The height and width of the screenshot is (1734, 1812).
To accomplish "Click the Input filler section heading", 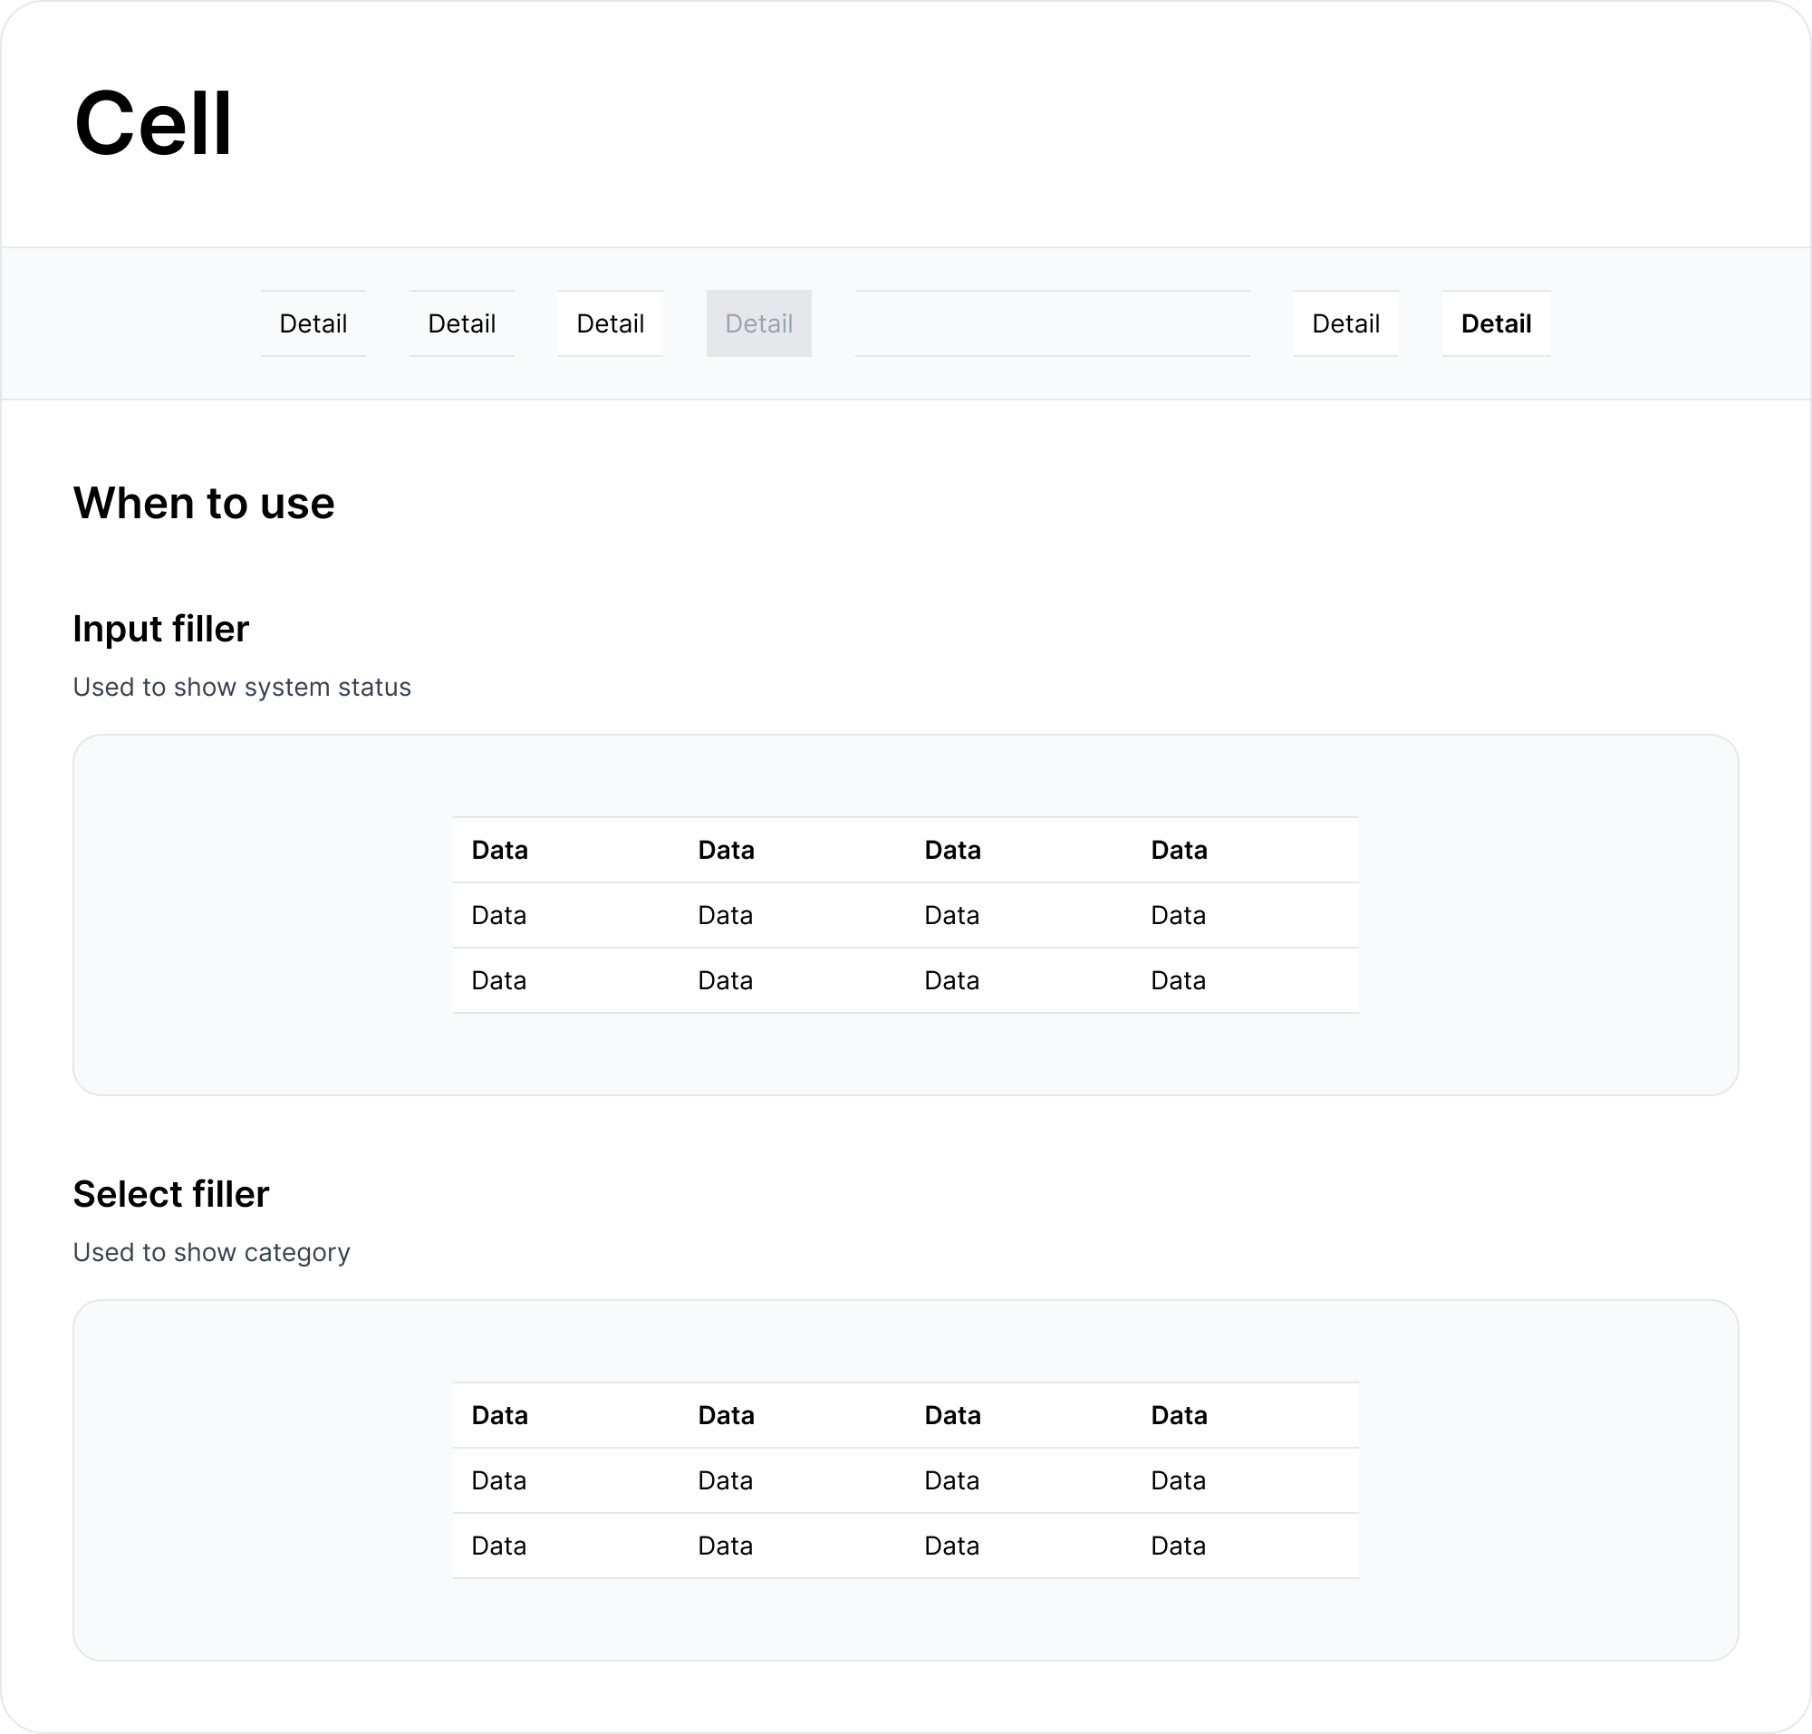I will tap(162, 629).
